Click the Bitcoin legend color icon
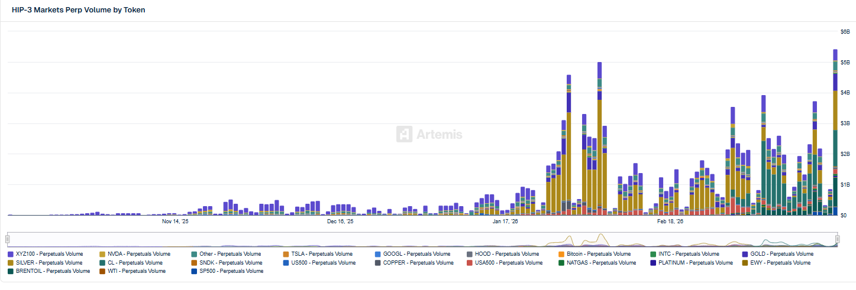Screen dimensions: 856x290 (x=561, y=254)
